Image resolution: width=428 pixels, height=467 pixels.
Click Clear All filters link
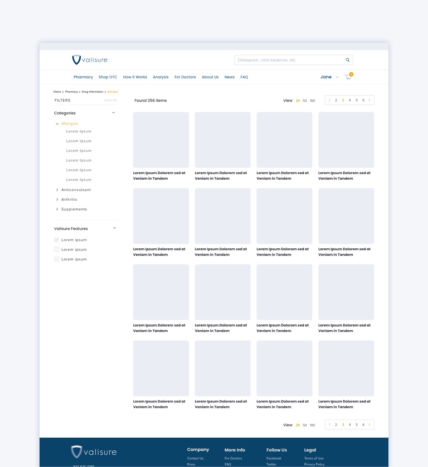click(110, 100)
